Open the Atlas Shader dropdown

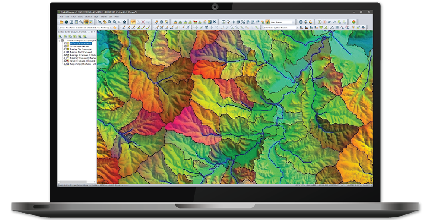pos(293,22)
